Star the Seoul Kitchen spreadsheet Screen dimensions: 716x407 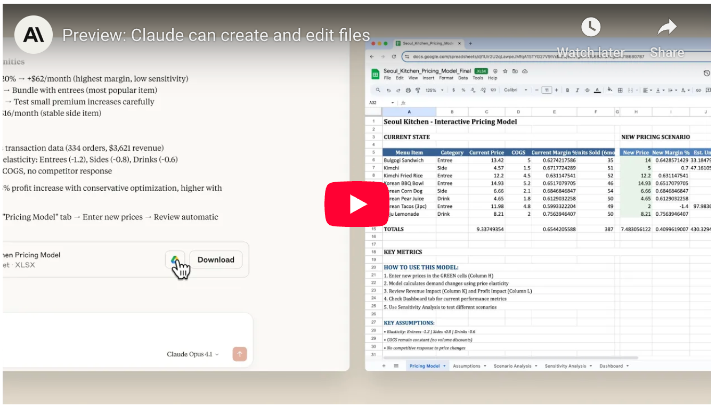tap(505, 71)
